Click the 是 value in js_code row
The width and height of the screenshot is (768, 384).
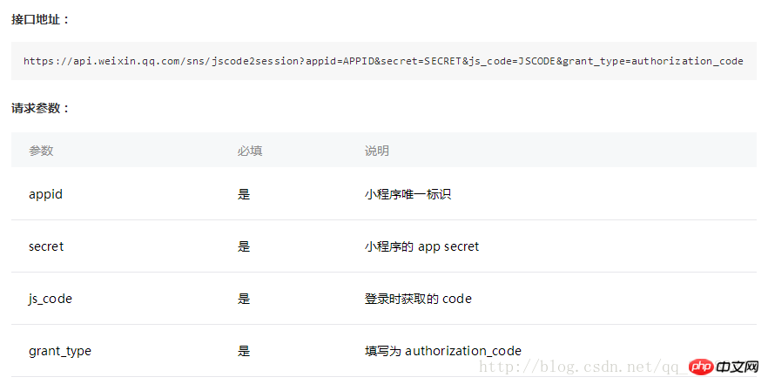(244, 299)
